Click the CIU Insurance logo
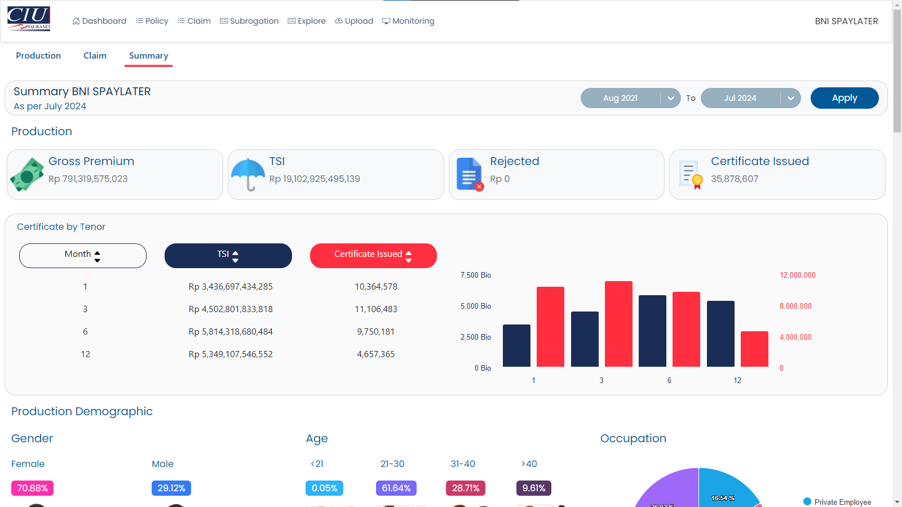This screenshot has height=507, width=902. [x=29, y=19]
